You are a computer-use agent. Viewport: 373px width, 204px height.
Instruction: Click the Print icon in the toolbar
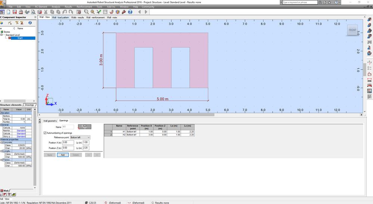(21, 12)
